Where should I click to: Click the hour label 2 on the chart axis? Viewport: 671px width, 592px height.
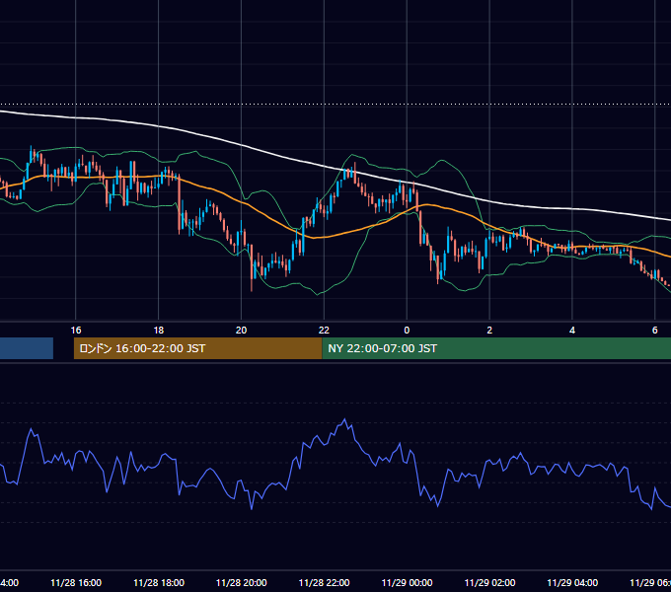point(489,331)
